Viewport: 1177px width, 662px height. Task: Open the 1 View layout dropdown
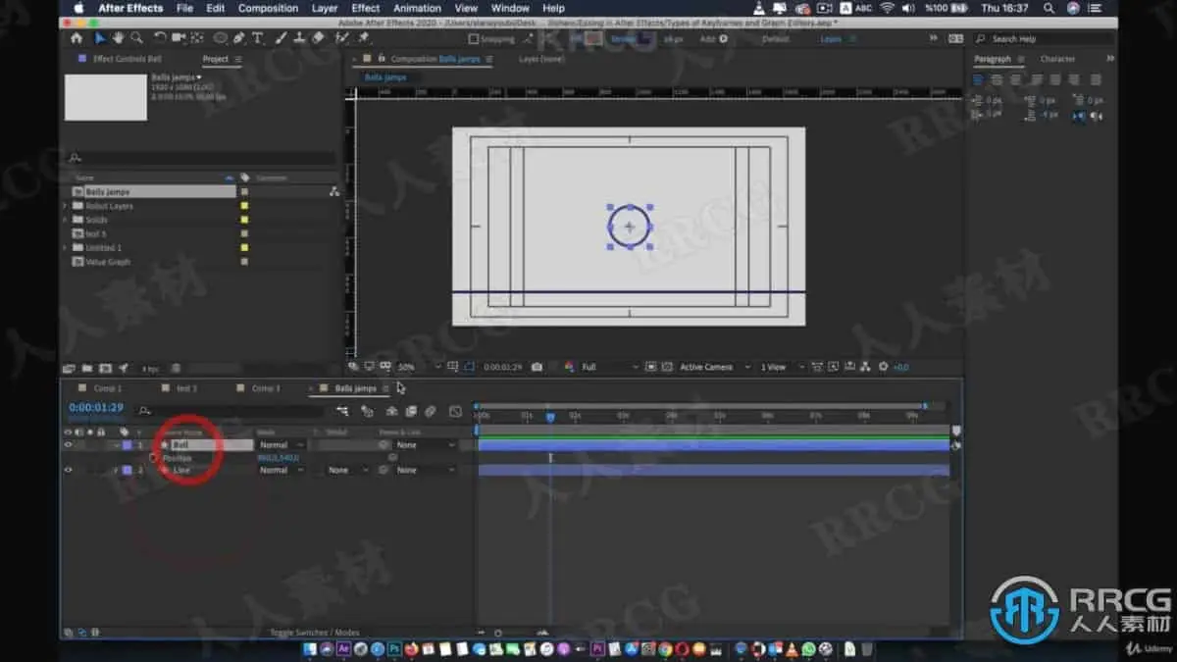point(782,367)
